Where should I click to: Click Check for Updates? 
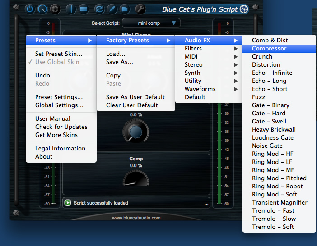pos(61,127)
